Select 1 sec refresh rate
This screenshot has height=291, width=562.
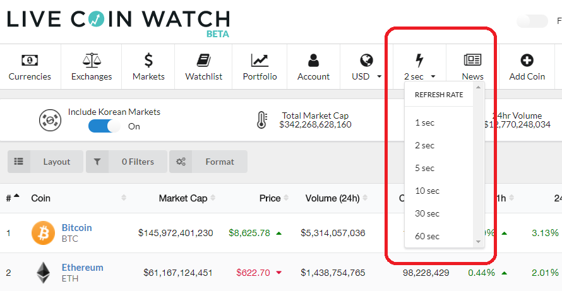(x=425, y=123)
